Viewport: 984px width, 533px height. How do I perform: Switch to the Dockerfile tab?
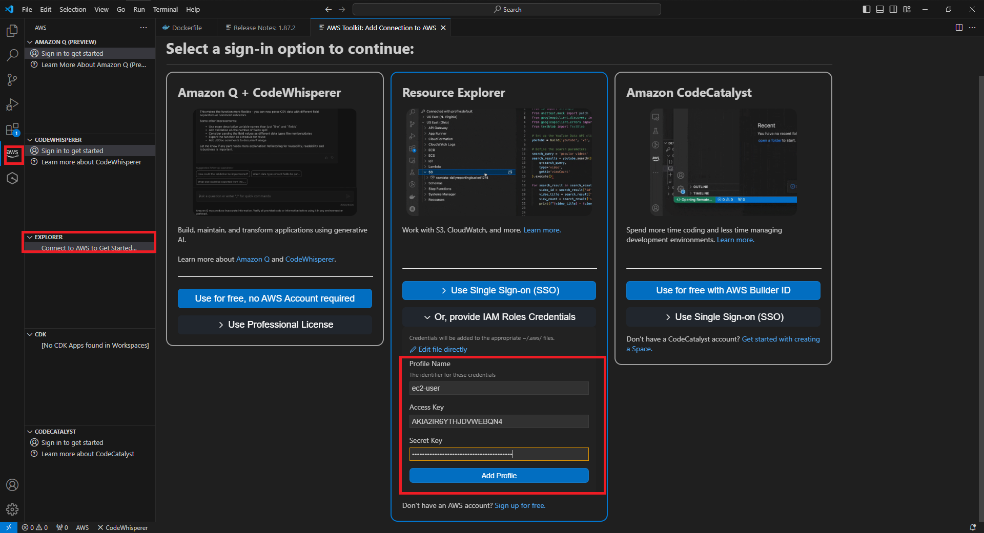pos(186,28)
